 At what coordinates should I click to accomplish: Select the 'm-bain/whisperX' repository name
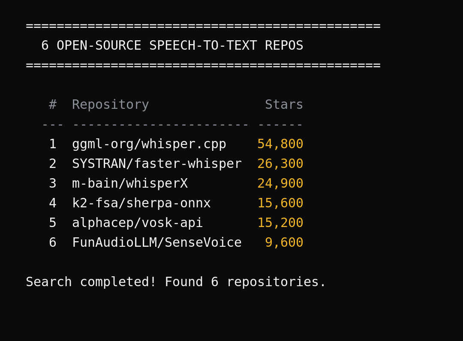[130, 183]
